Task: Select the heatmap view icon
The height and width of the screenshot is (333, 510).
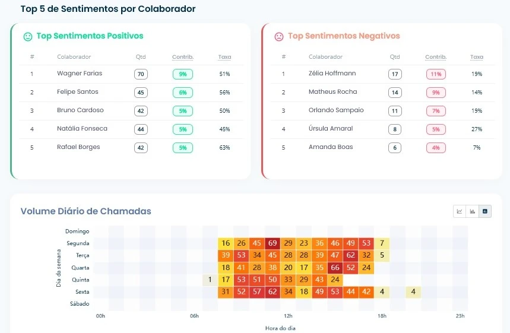Action: click(x=486, y=211)
